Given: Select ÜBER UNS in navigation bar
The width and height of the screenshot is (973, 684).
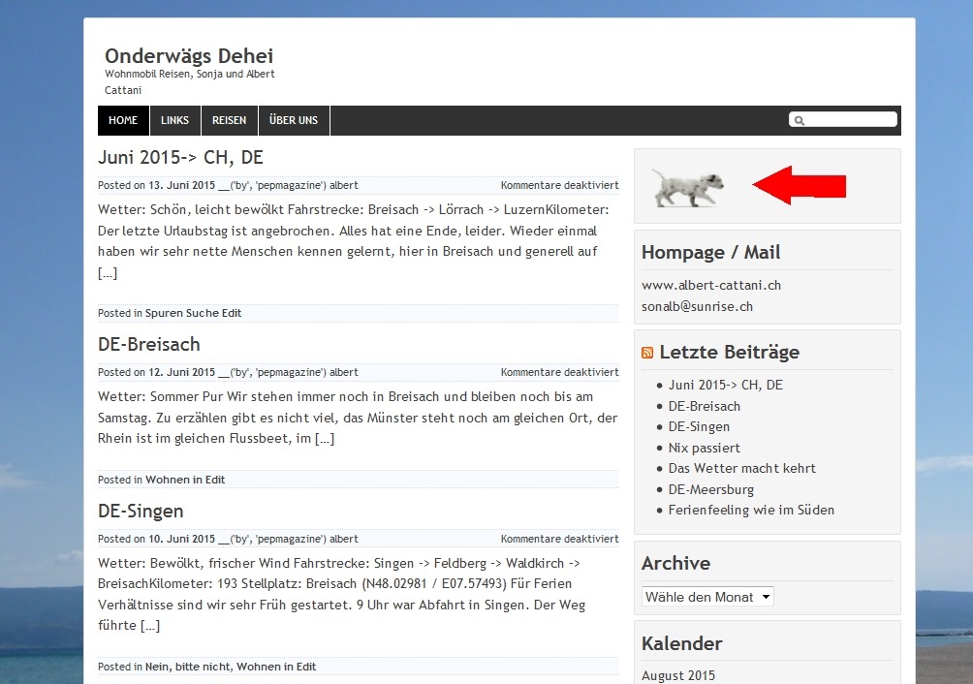Looking at the screenshot, I should [294, 121].
